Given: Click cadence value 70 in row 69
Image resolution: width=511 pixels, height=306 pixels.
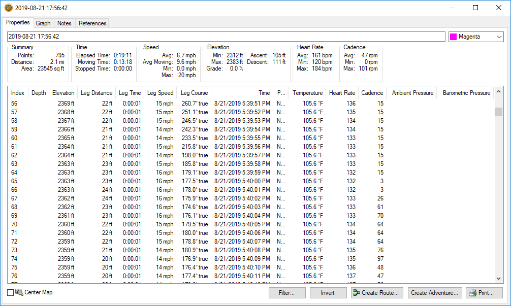Looking at the screenshot, I should (380, 216).
